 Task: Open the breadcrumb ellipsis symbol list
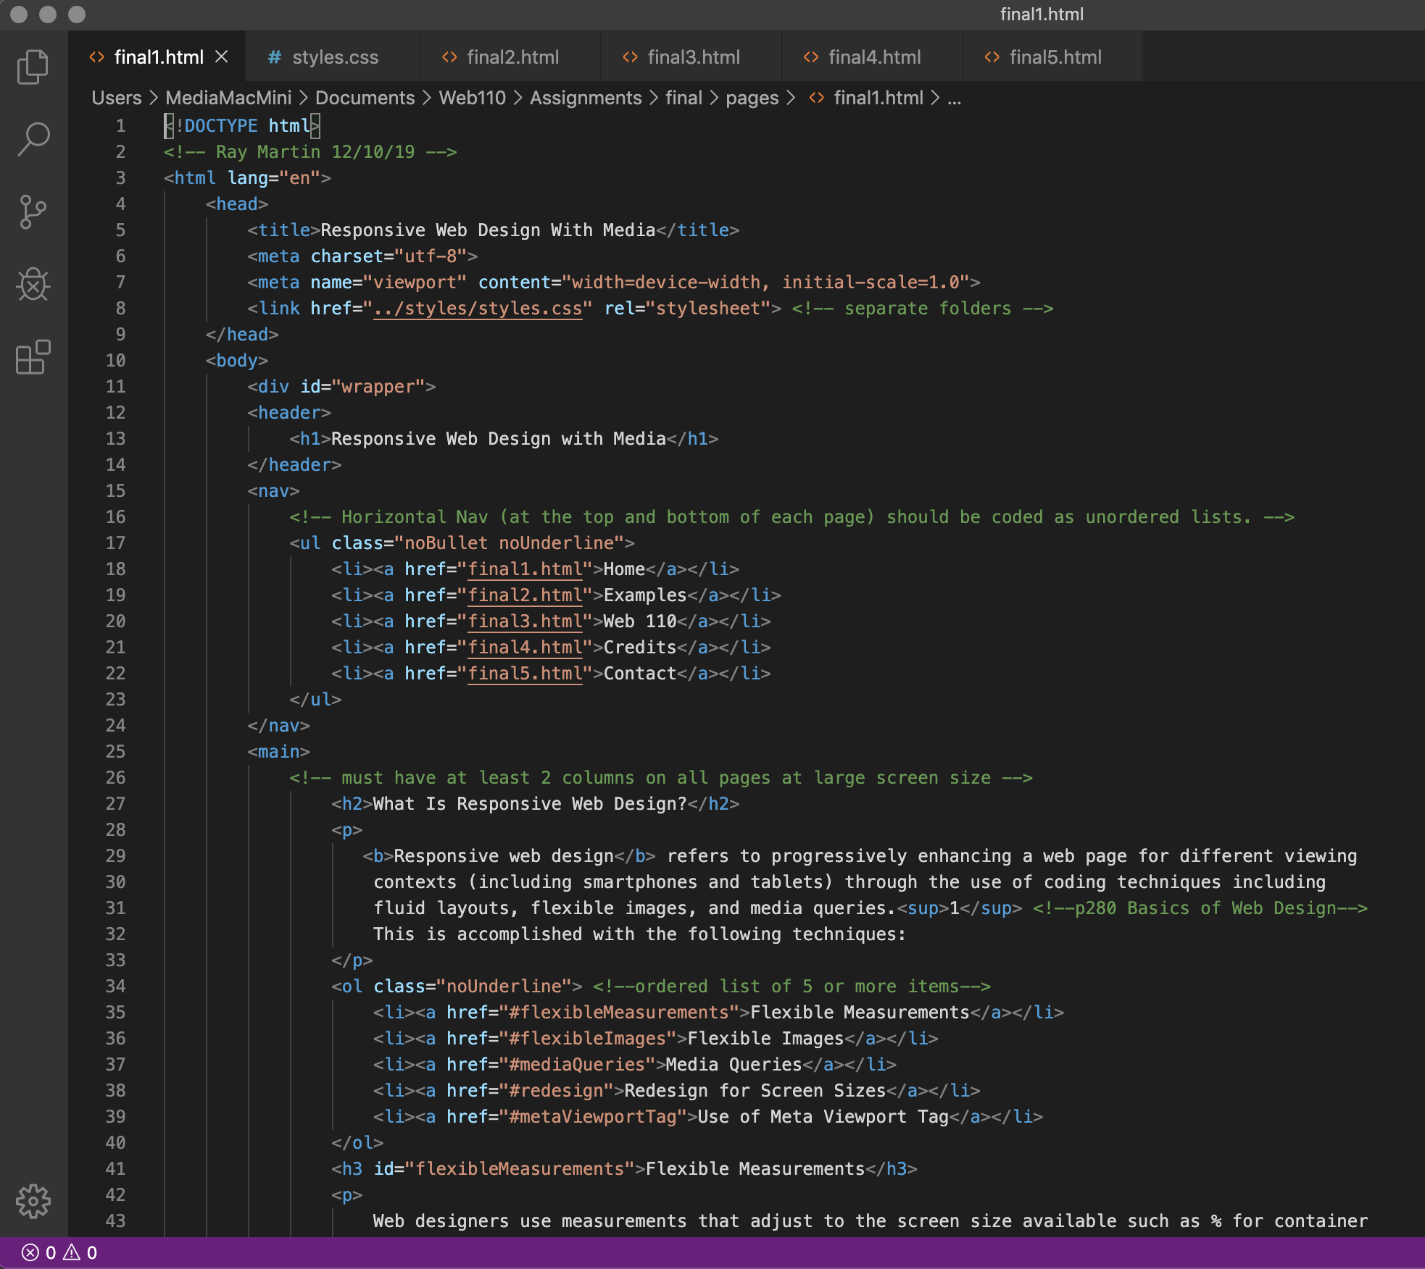tap(955, 98)
